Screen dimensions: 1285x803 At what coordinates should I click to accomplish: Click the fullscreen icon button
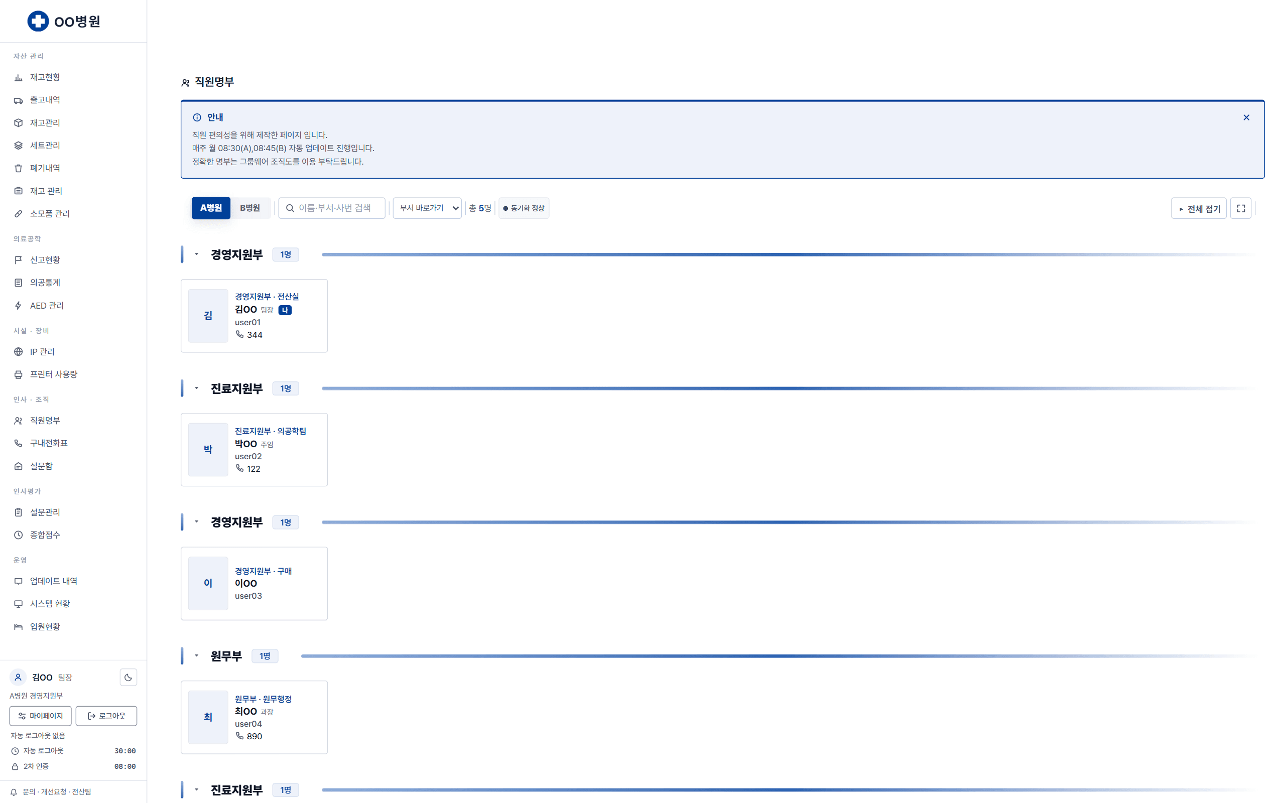click(x=1241, y=208)
